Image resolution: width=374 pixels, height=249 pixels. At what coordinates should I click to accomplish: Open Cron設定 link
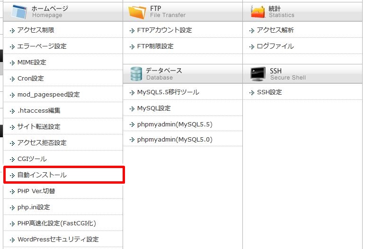click(30, 78)
